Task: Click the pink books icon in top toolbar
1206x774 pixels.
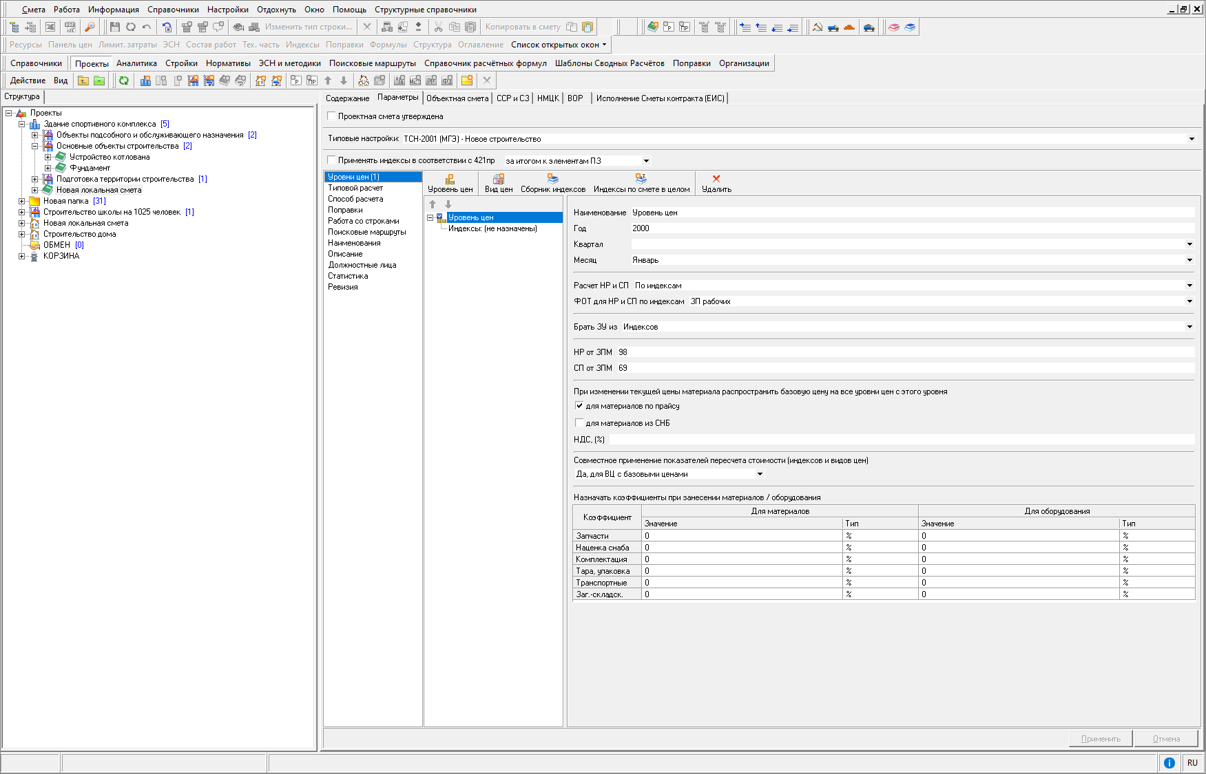Action: tap(893, 27)
